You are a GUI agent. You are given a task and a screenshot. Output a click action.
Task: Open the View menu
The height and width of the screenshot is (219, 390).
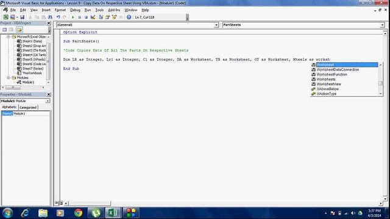[x=34, y=10]
